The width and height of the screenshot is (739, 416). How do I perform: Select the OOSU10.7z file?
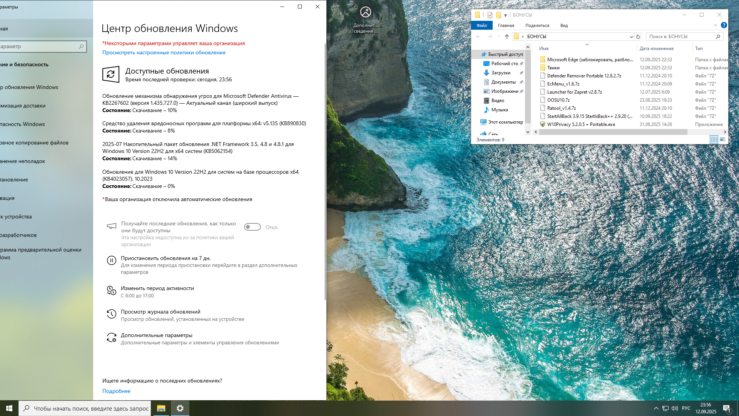click(558, 100)
